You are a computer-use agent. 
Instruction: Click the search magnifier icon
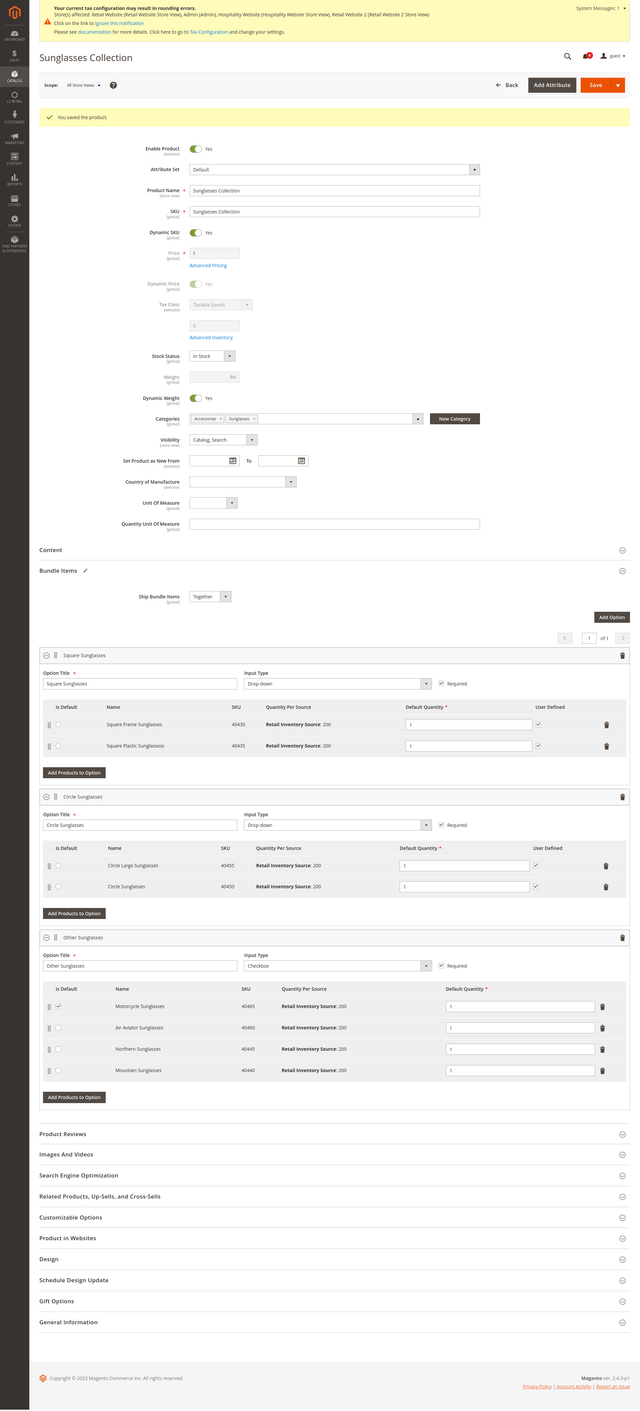[x=567, y=56]
